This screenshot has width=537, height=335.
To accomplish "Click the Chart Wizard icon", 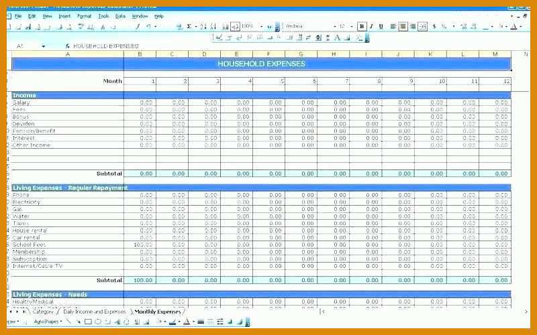I will pyautogui.click(x=226, y=26).
